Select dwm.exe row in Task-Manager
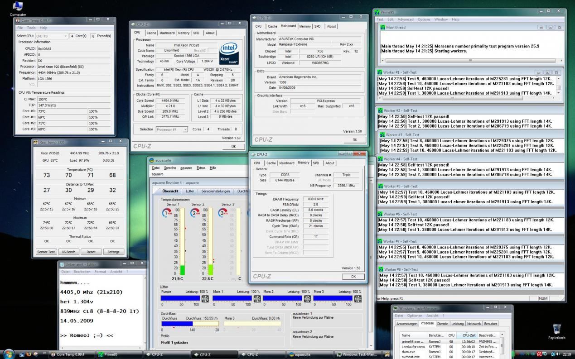Screen dimensions: 575x359 tap(450, 352)
